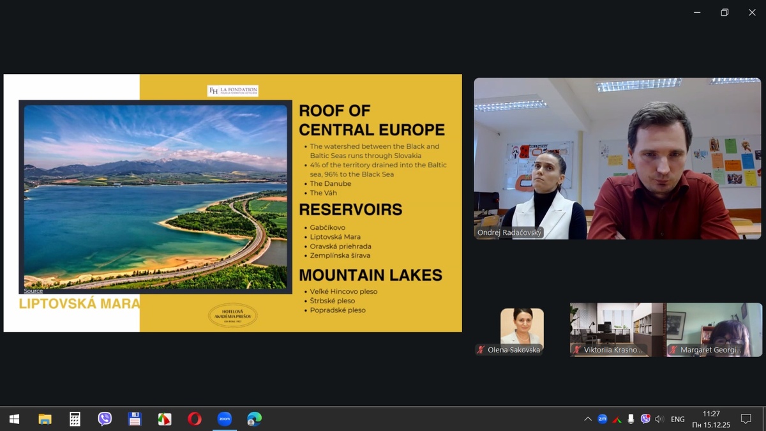Open Microsoft Edge from the taskbar

254,419
